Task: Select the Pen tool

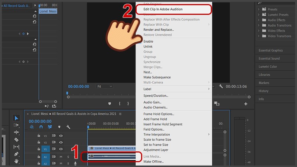Action: [16, 154]
